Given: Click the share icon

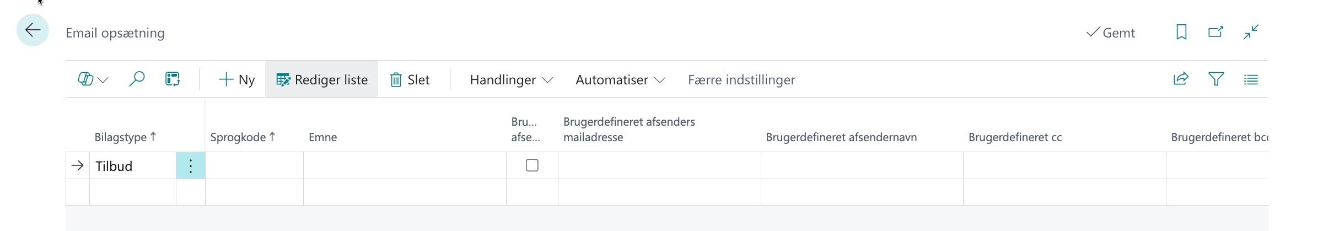Looking at the screenshot, I should 1180,79.
